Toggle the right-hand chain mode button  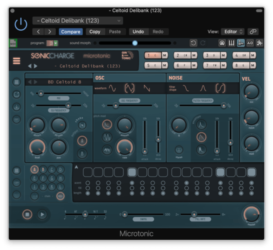tap(60, 196)
